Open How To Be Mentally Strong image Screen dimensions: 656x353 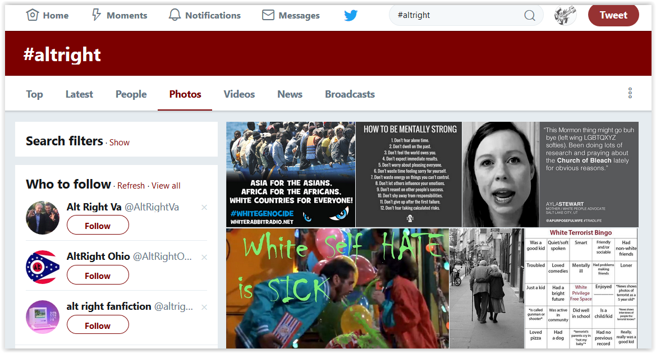pyautogui.click(x=409, y=175)
